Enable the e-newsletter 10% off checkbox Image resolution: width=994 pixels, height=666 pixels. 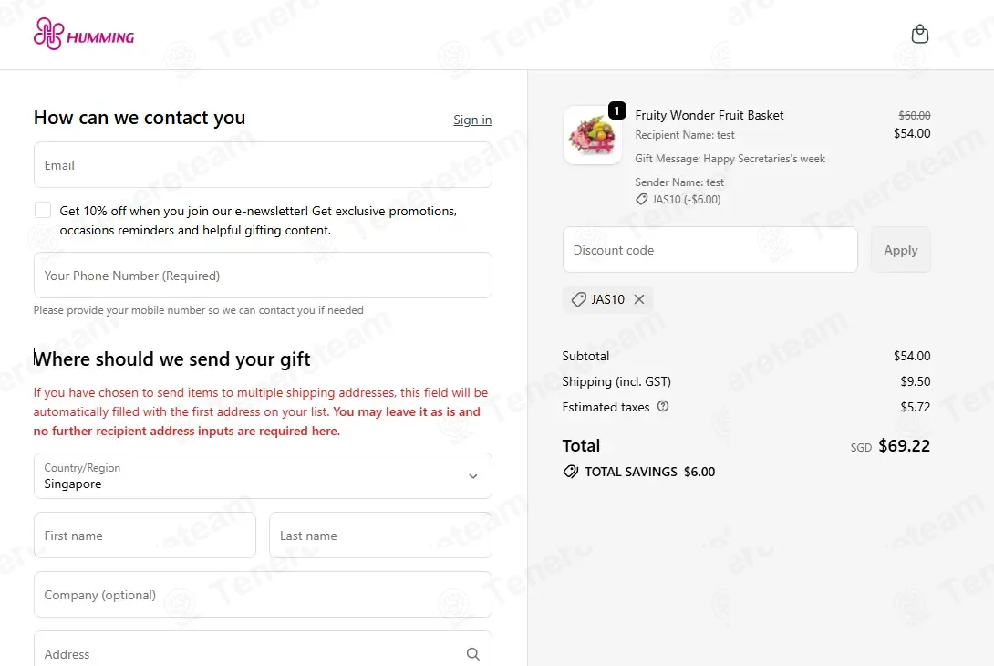point(43,210)
